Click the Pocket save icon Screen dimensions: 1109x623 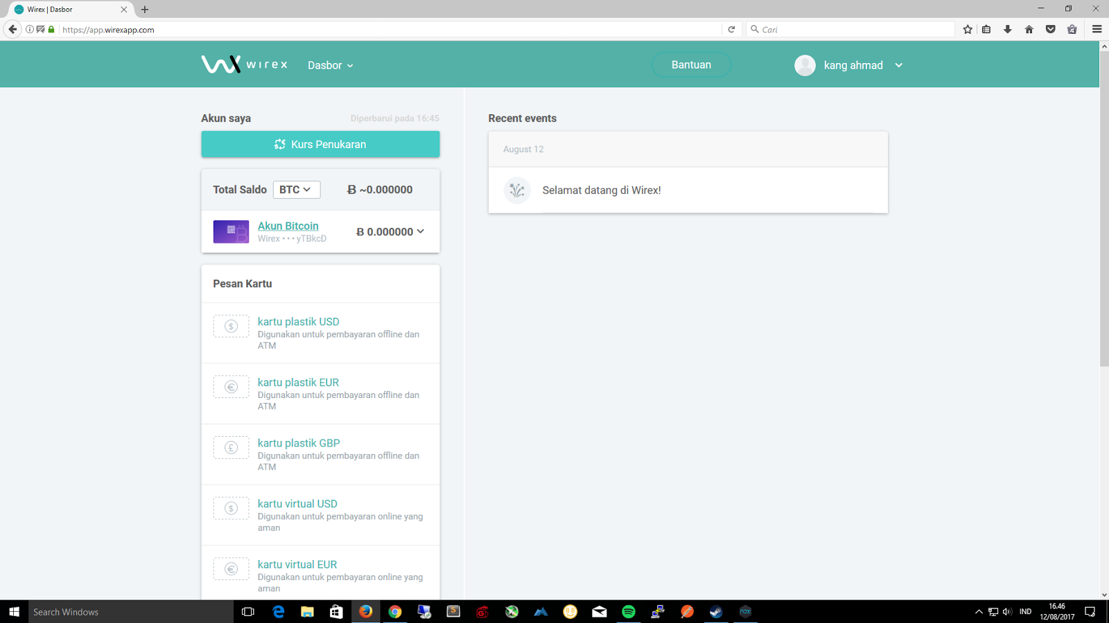(x=1051, y=29)
